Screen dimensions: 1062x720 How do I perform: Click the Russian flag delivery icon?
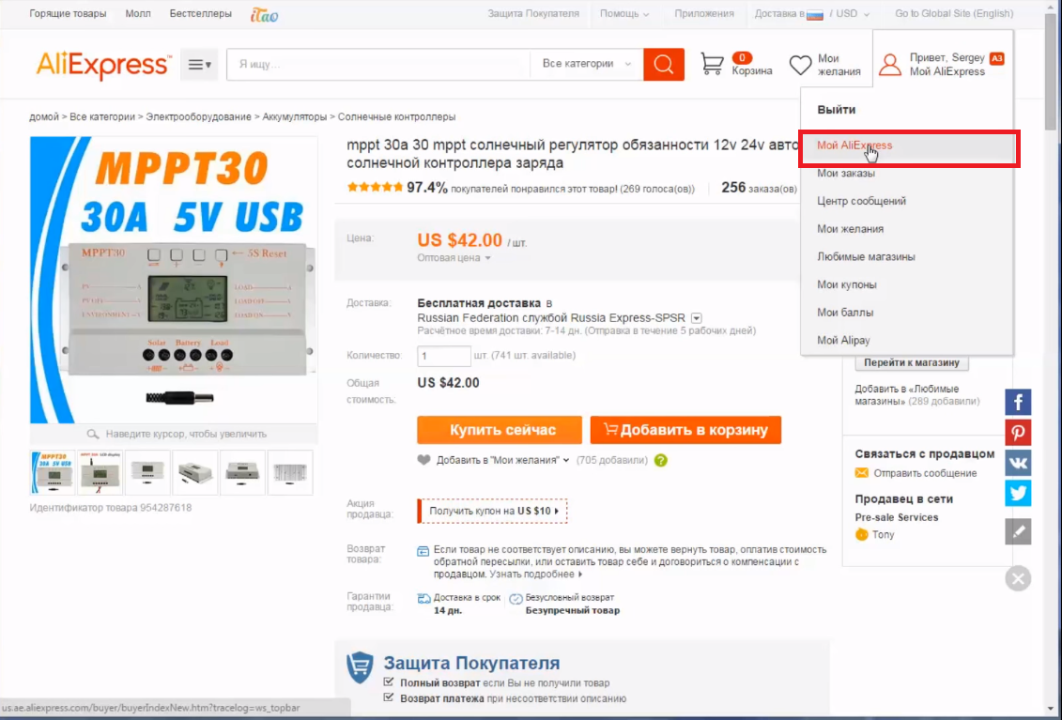tap(815, 14)
